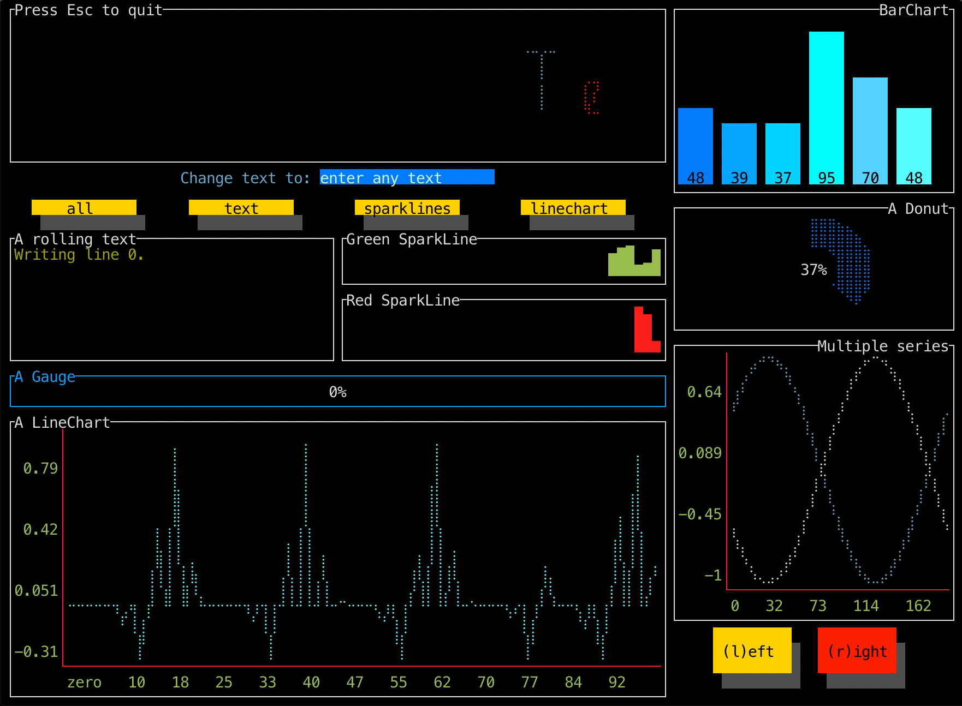The height and width of the screenshot is (706, 962).
Task: Click the donut's 37% progress label
Action: pyautogui.click(x=813, y=270)
